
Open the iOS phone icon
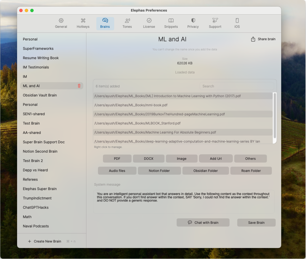[237, 21]
